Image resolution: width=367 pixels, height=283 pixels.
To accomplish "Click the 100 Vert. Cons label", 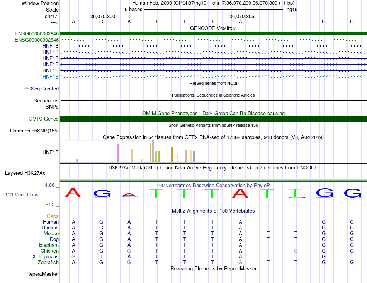I will [22, 194].
